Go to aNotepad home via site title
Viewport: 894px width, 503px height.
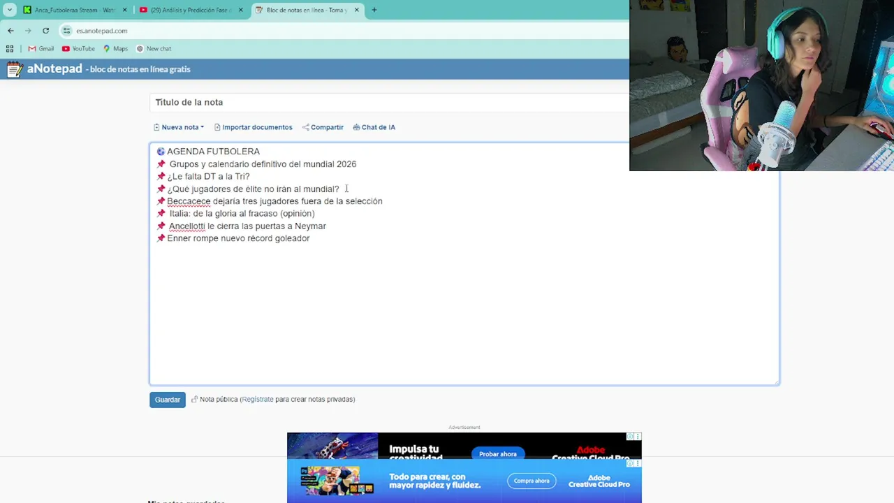54,68
